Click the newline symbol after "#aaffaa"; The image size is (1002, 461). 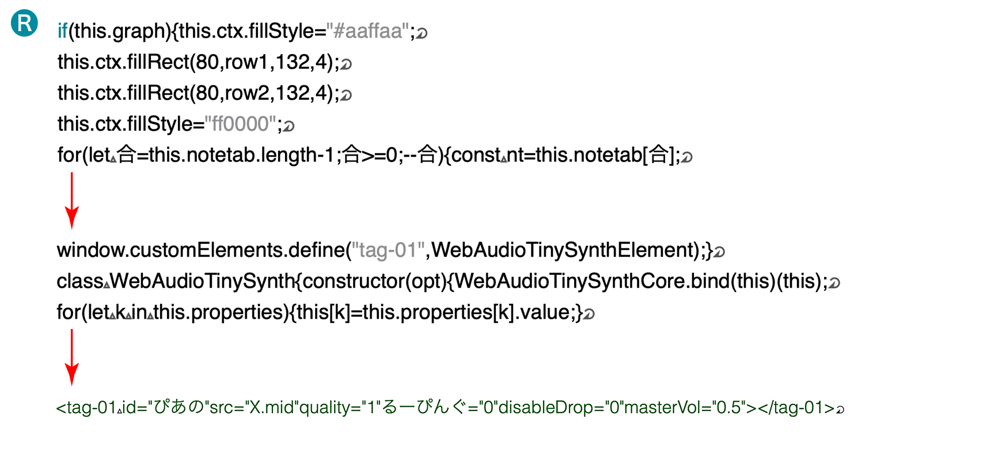coord(422,33)
